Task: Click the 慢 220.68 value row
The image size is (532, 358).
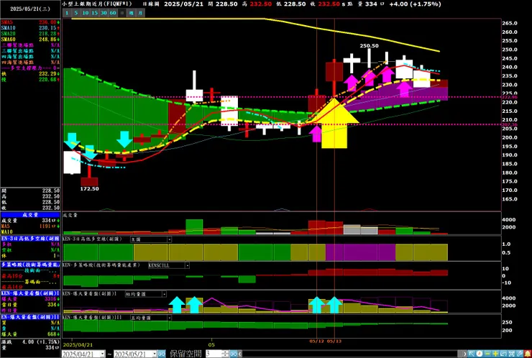Action: pos(30,79)
